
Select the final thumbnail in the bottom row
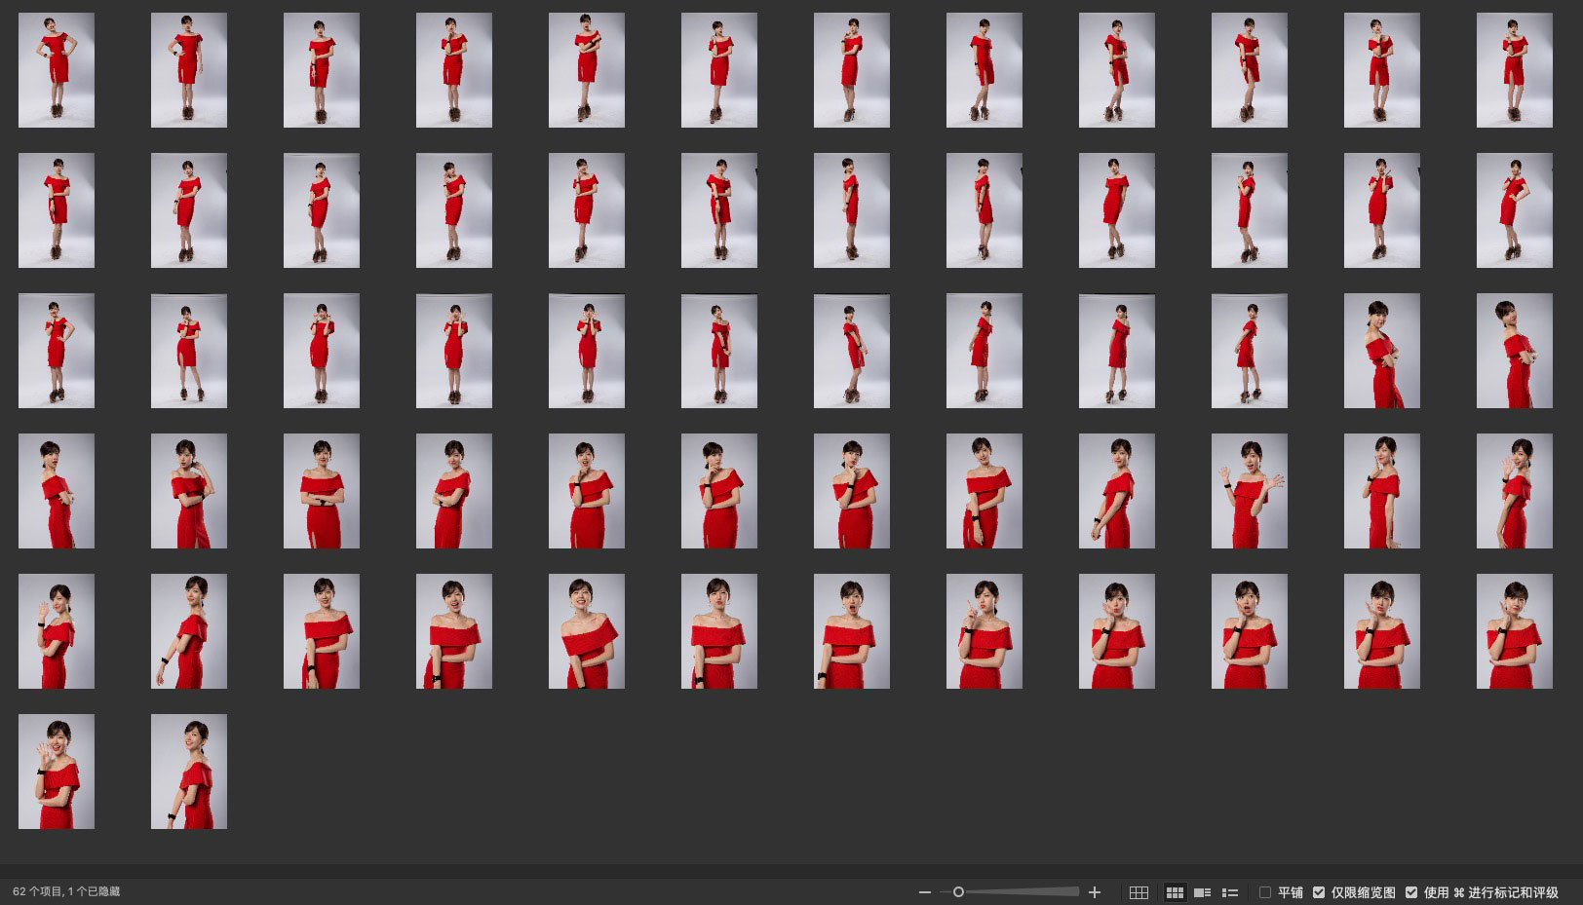(x=189, y=772)
